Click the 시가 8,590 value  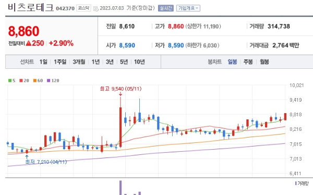[127, 45]
